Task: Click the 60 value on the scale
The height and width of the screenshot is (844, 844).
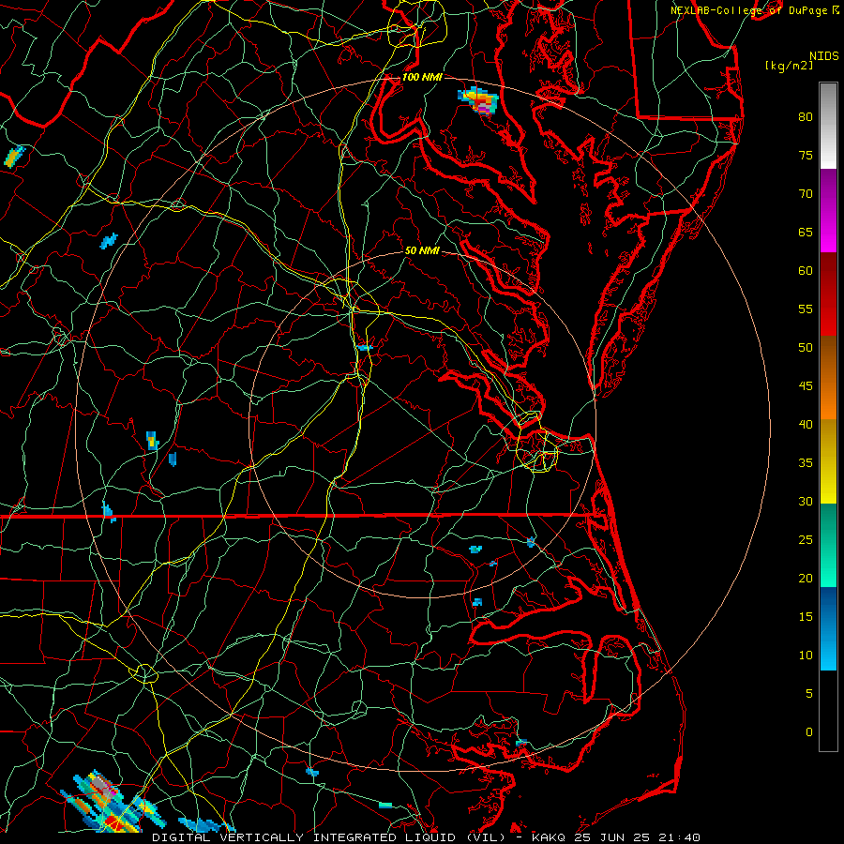Action: click(x=806, y=271)
